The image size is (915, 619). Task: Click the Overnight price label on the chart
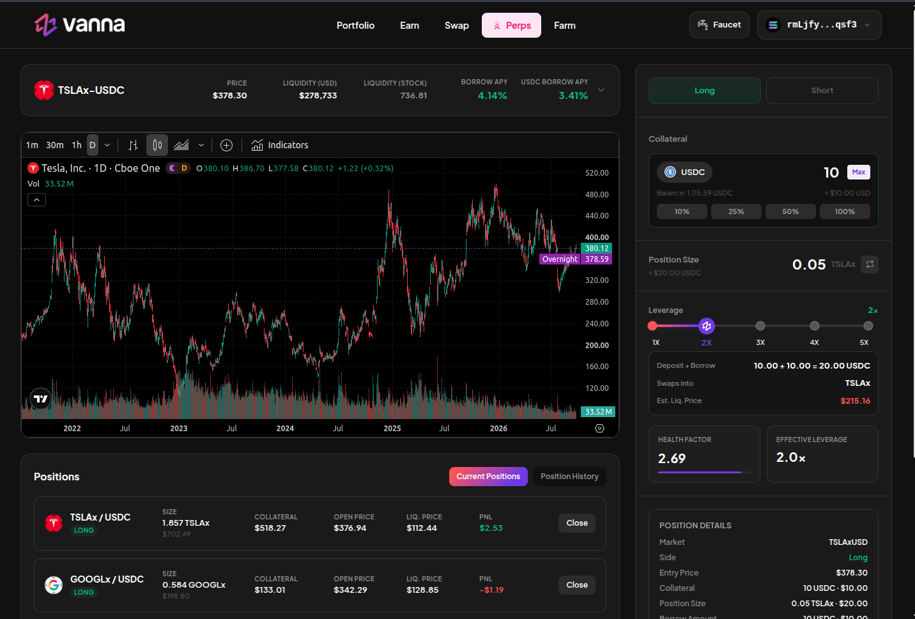point(560,259)
